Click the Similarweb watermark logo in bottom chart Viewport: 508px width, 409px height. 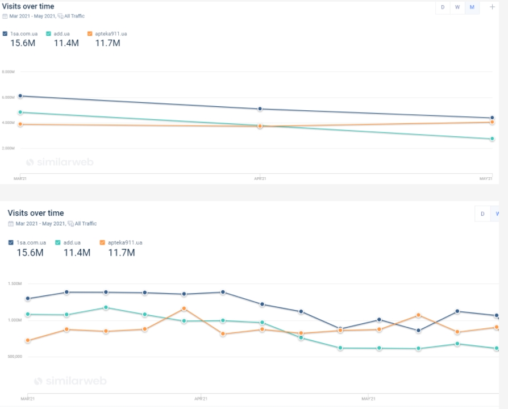(39, 381)
